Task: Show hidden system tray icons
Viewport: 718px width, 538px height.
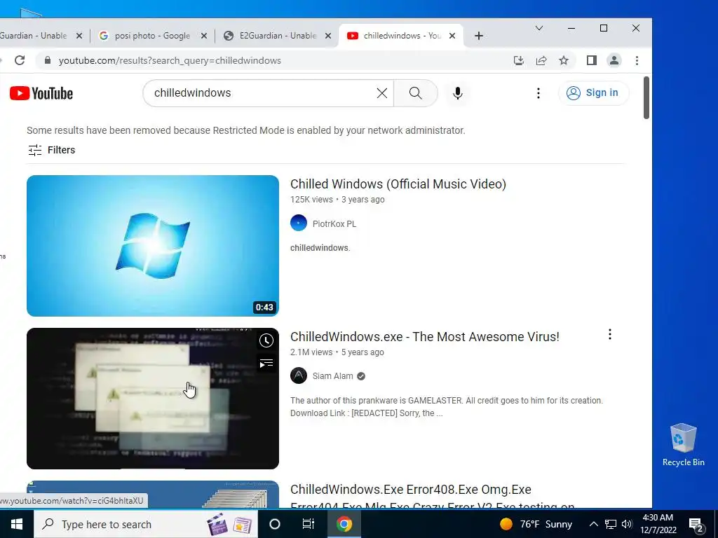Action: click(x=593, y=524)
